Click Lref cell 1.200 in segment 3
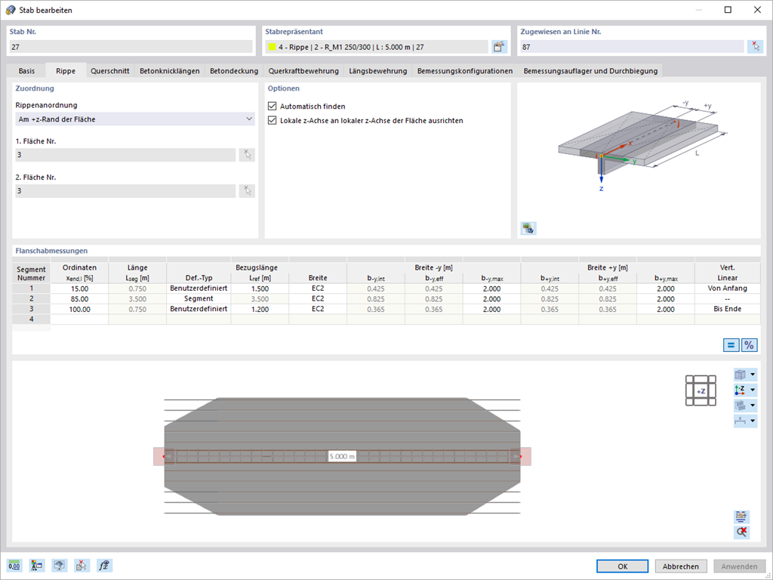The width and height of the screenshot is (773, 580). (x=260, y=309)
